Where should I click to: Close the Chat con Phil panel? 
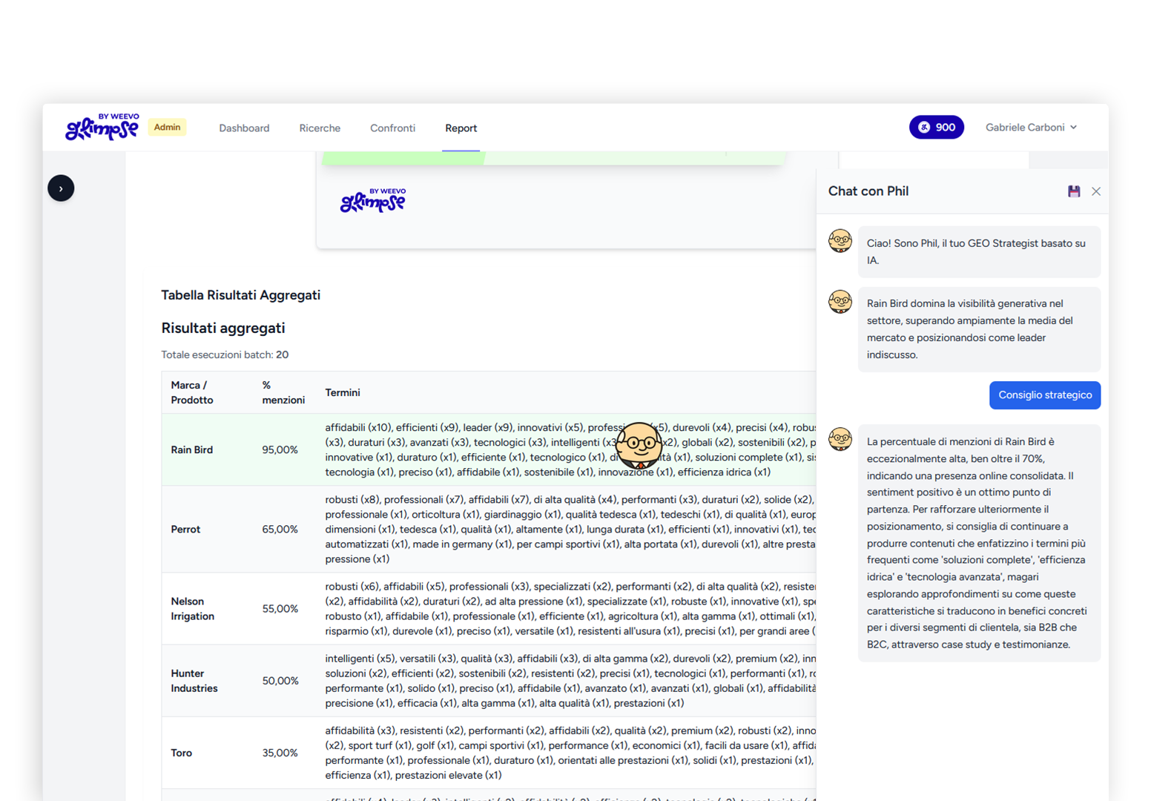tap(1096, 191)
